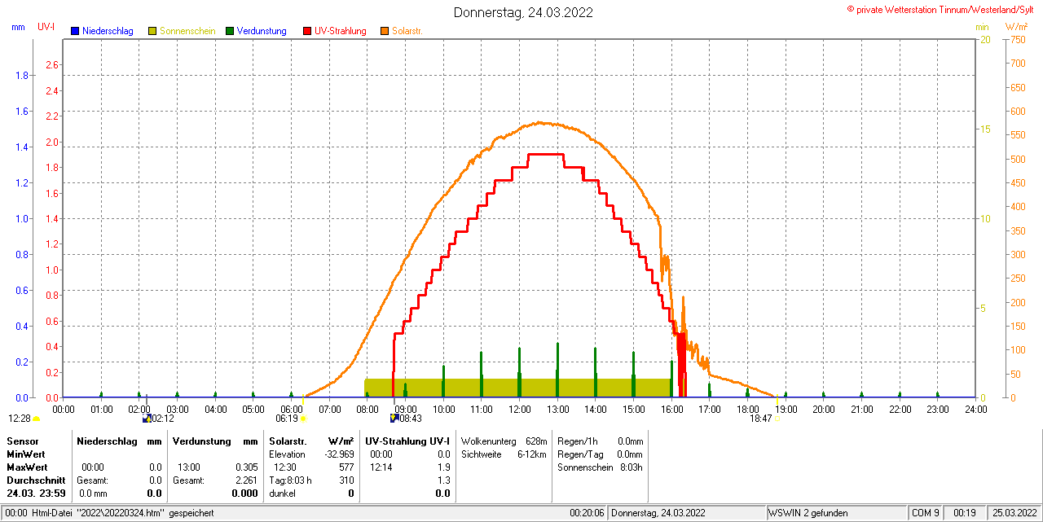Click the sunrise icon beside 06:19

[x=303, y=419]
